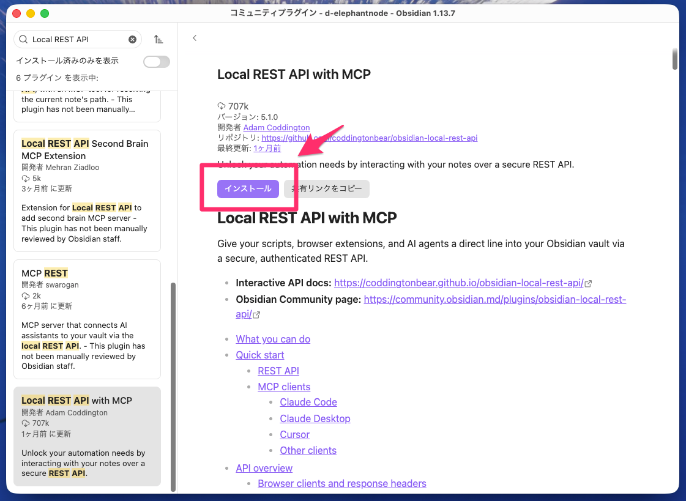Open developer Adam Coddington link
The image size is (686, 501).
(x=277, y=128)
